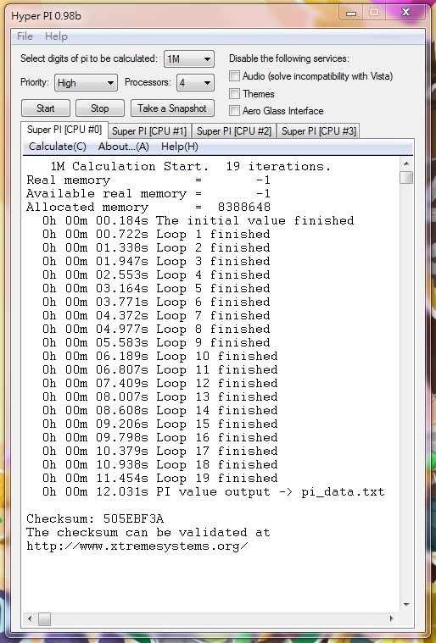436x643 pixels.
Task: Click the Allocated memory 8388648 line
Action: 148,207
